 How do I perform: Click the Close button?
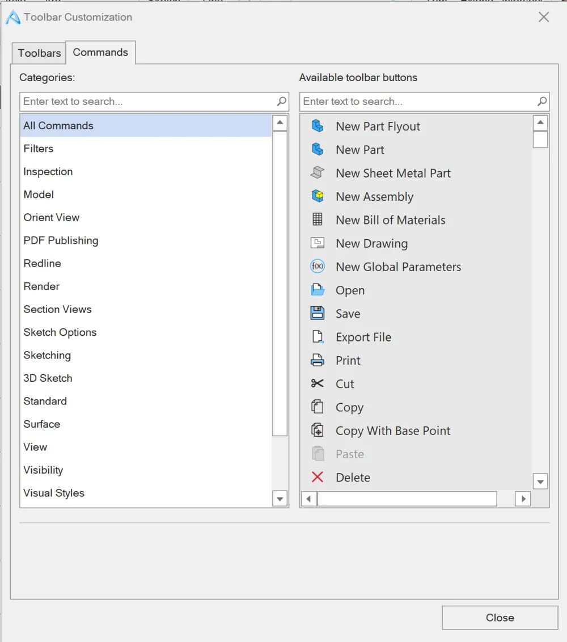(500, 618)
